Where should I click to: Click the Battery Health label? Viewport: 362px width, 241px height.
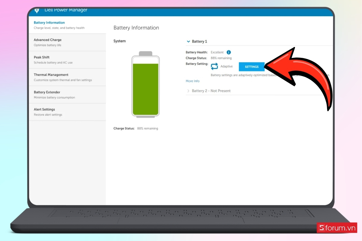(x=197, y=52)
